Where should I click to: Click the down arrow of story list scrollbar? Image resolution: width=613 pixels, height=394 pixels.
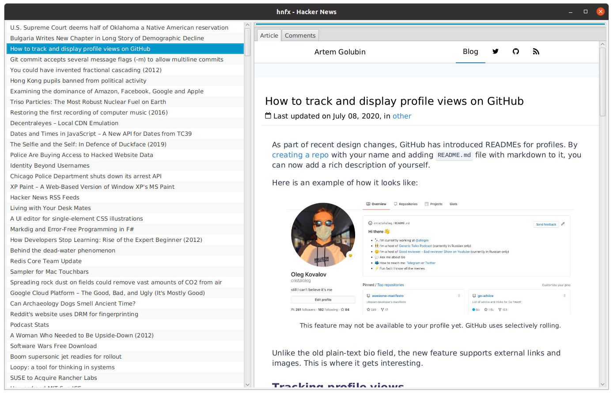click(x=247, y=385)
